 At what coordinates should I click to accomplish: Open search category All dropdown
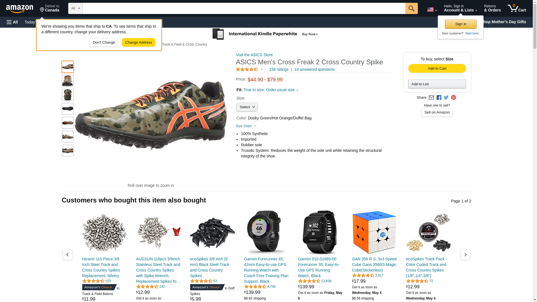(76, 8)
